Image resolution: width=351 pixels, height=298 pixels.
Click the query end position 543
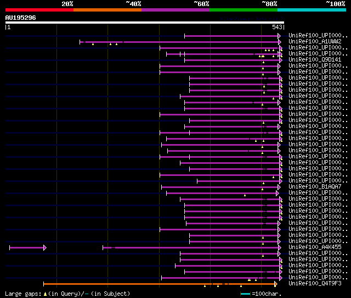(x=277, y=27)
